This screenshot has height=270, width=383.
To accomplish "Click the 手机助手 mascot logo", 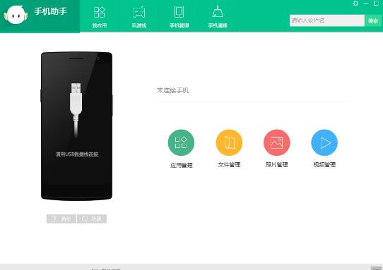I will 16,15.
